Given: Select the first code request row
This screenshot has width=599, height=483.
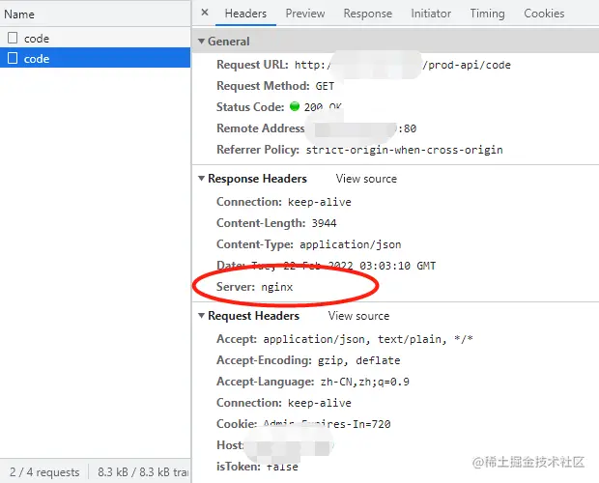Looking at the screenshot, I should click(95, 38).
